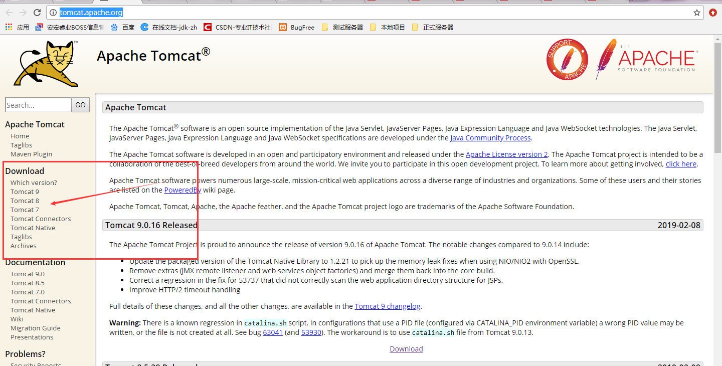Click the Search input box
Screen dimensions: 722x366
pyautogui.click(x=38, y=105)
